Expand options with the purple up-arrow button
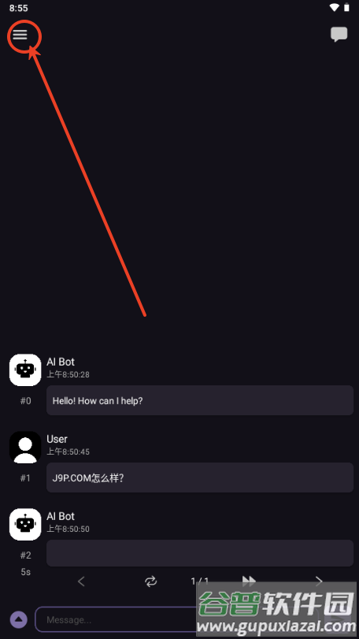Screen dimensions: 359x639 pyautogui.click(x=18, y=620)
